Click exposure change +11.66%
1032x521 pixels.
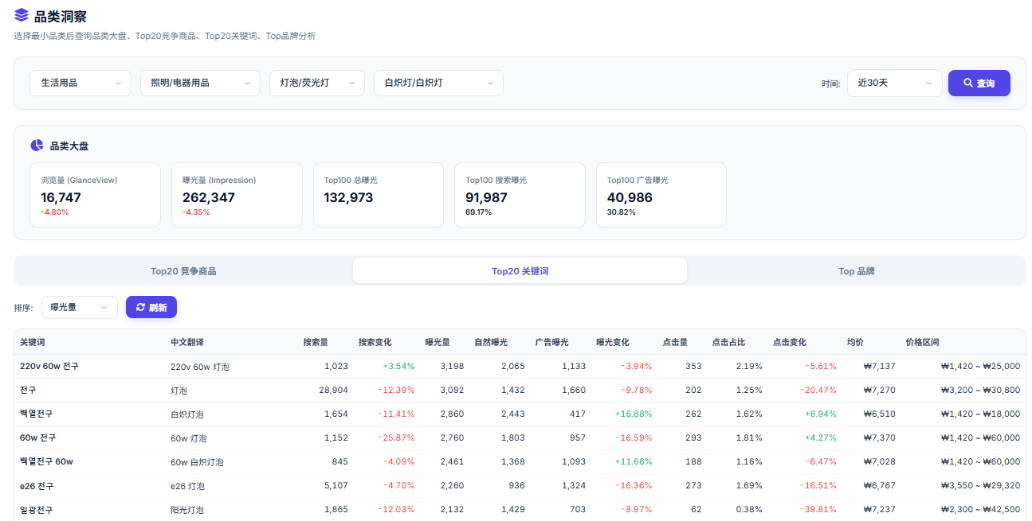click(x=634, y=461)
